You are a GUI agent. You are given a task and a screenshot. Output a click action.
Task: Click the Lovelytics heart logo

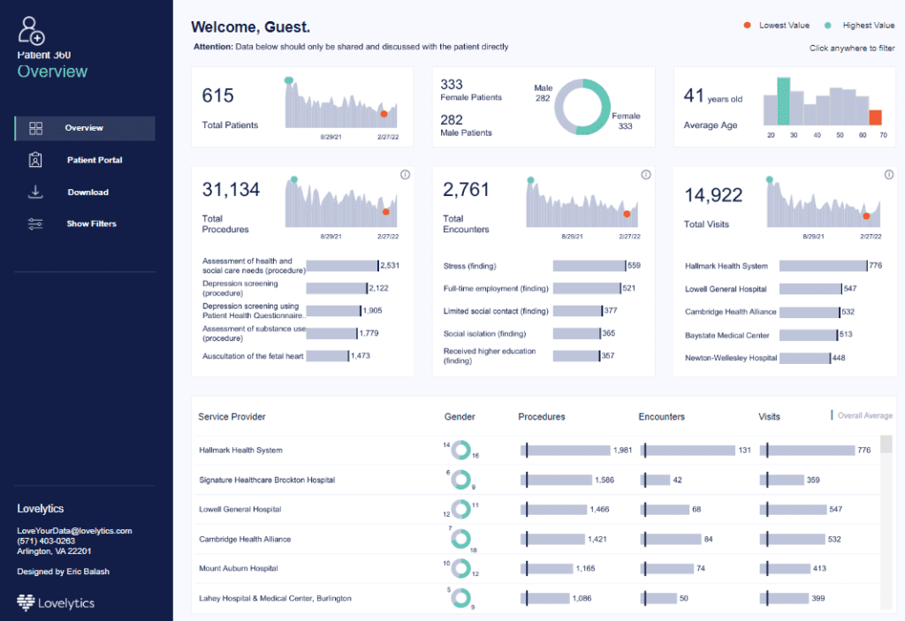(x=26, y=603)
